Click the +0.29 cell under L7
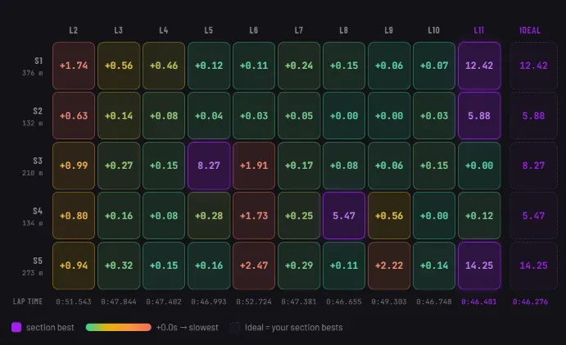This screenshot has height=345, width=566. coord(299,266)
